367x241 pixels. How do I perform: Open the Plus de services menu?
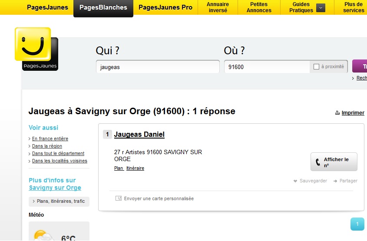point(353,7)
